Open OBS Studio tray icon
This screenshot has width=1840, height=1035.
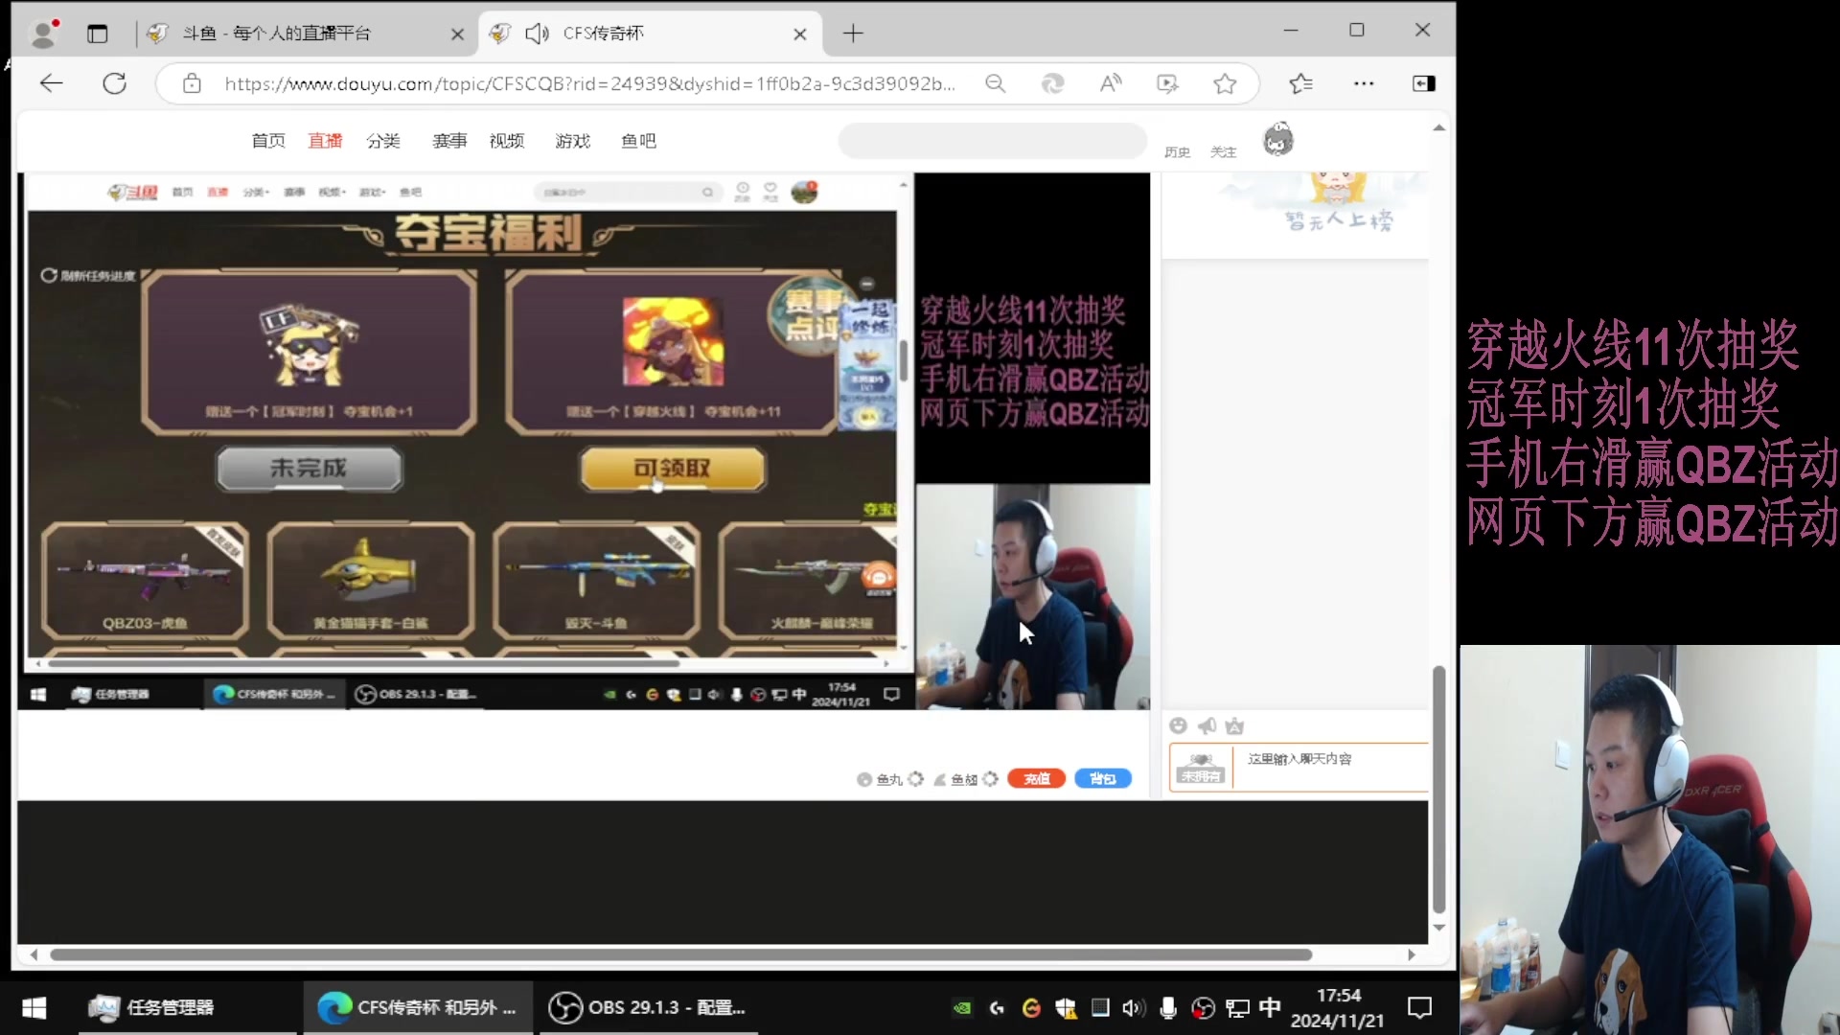pyautogui.click(x=1203, y=1008)
